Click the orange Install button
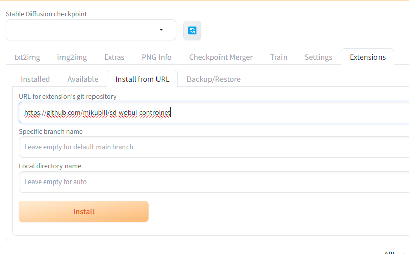Viewport: 409px width, 254px height. click(84, 211)
